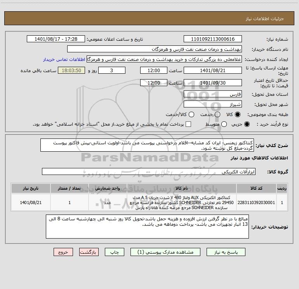Click the پاسخ به نیاز button

(x=226, y=252)
